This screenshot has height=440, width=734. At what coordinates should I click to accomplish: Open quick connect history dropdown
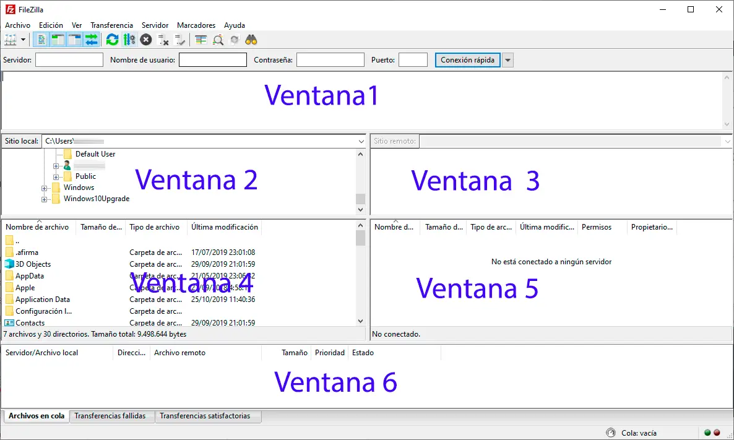508,60
